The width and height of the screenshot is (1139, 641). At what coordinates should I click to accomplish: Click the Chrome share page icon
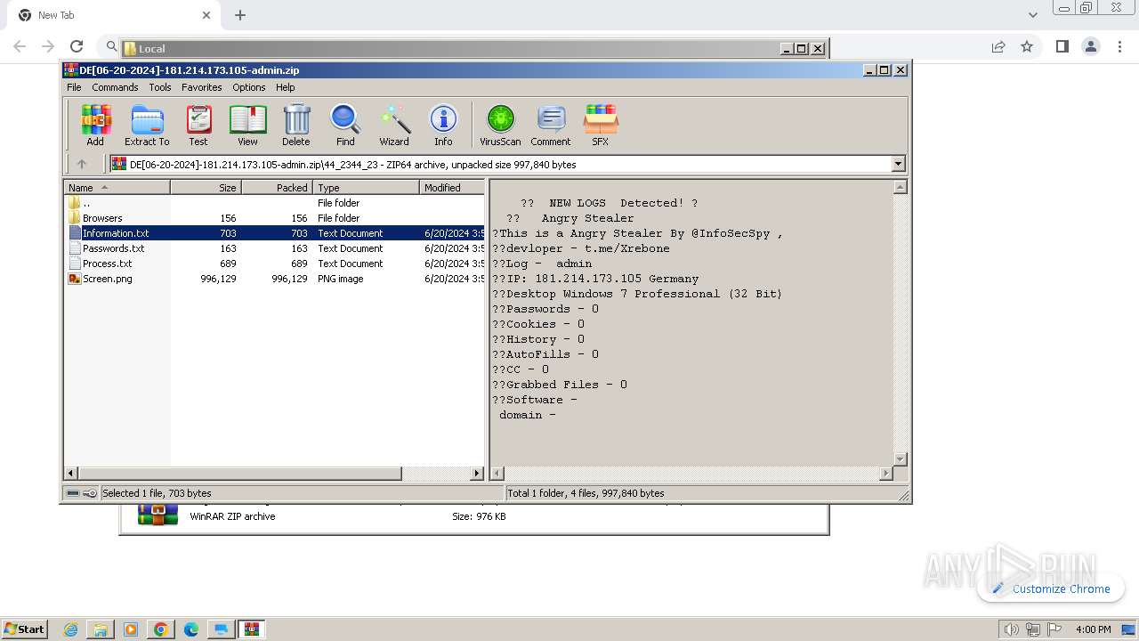point(998,46)
